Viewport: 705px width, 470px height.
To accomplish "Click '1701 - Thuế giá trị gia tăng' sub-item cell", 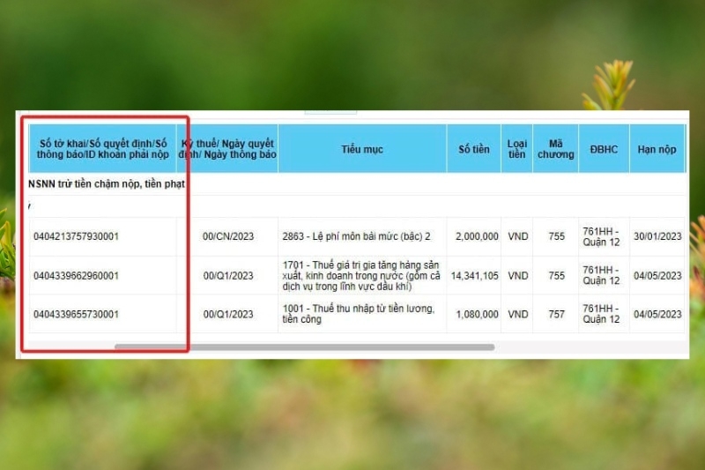I will tap(361, 276).
